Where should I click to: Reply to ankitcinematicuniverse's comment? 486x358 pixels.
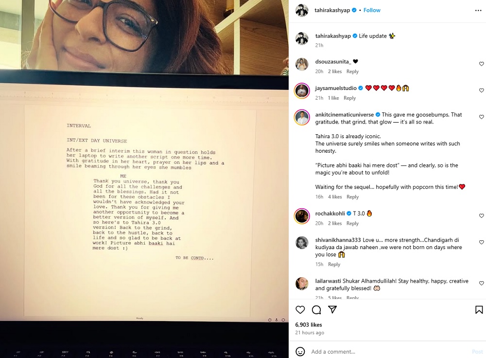[x=352, y=197]
